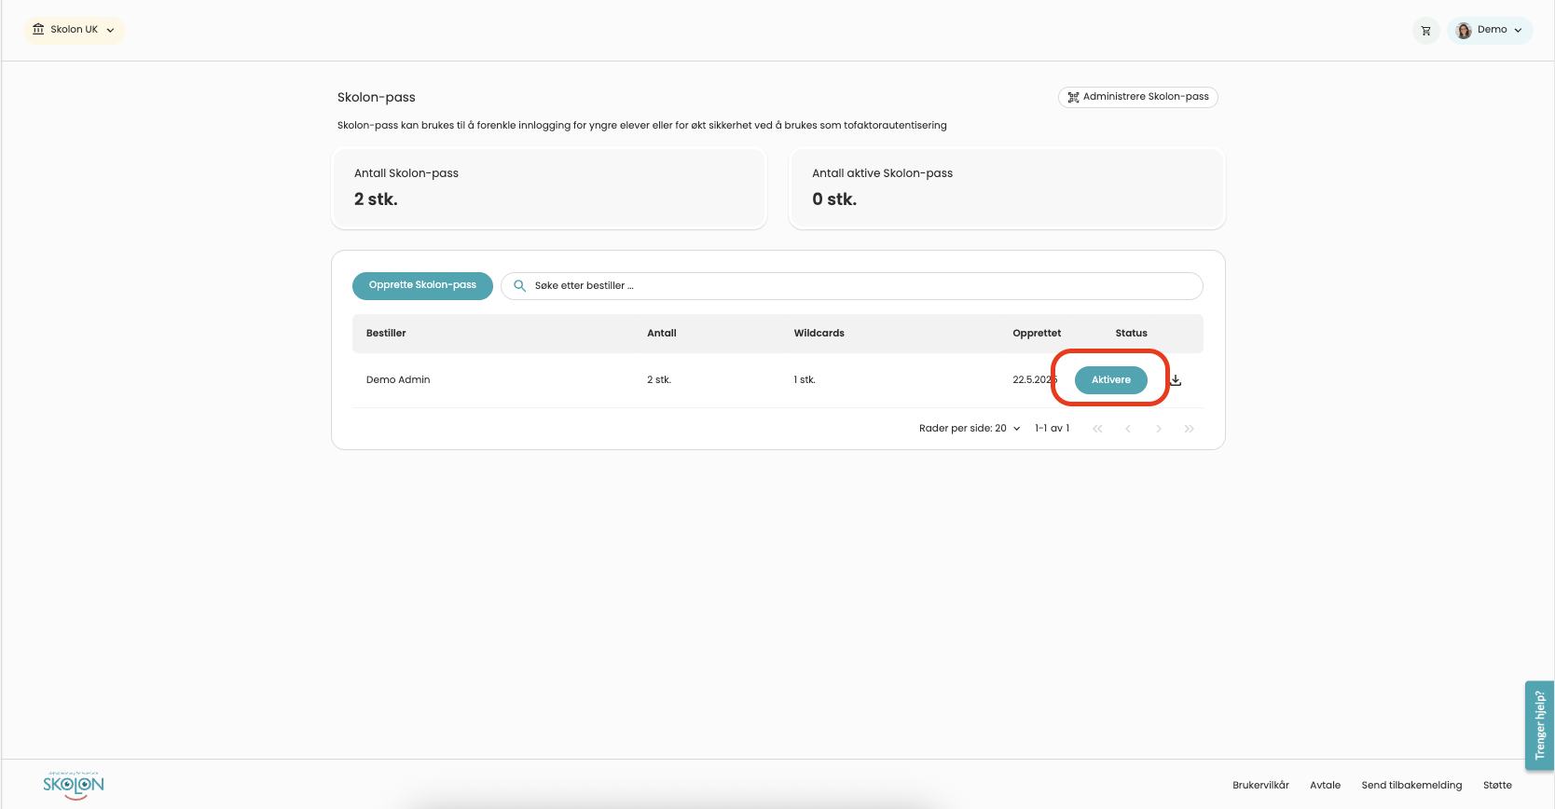
Task: Open the Demo user menu
Action: tap(1490, 30)
